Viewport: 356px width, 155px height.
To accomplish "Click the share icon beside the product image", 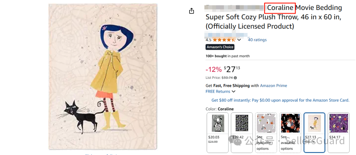I will (192, 11).
